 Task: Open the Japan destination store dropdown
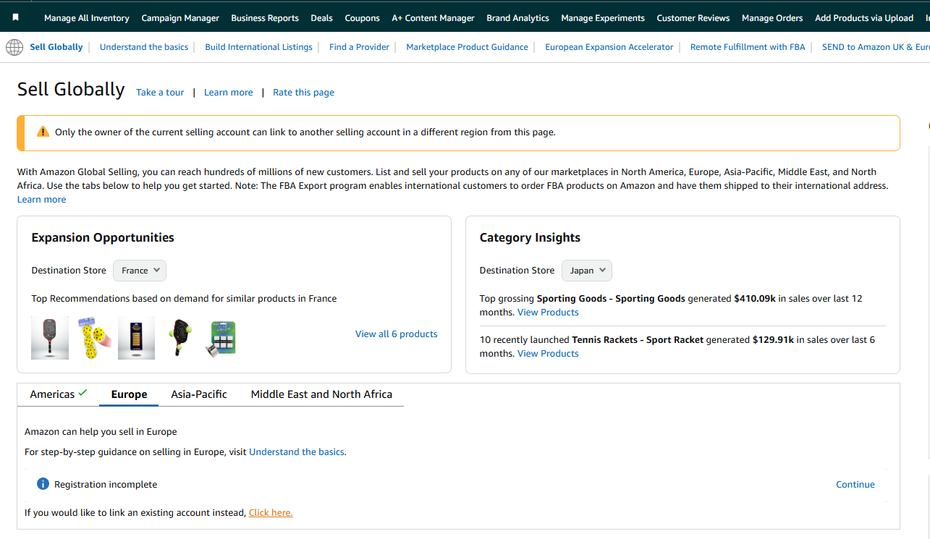587,271
